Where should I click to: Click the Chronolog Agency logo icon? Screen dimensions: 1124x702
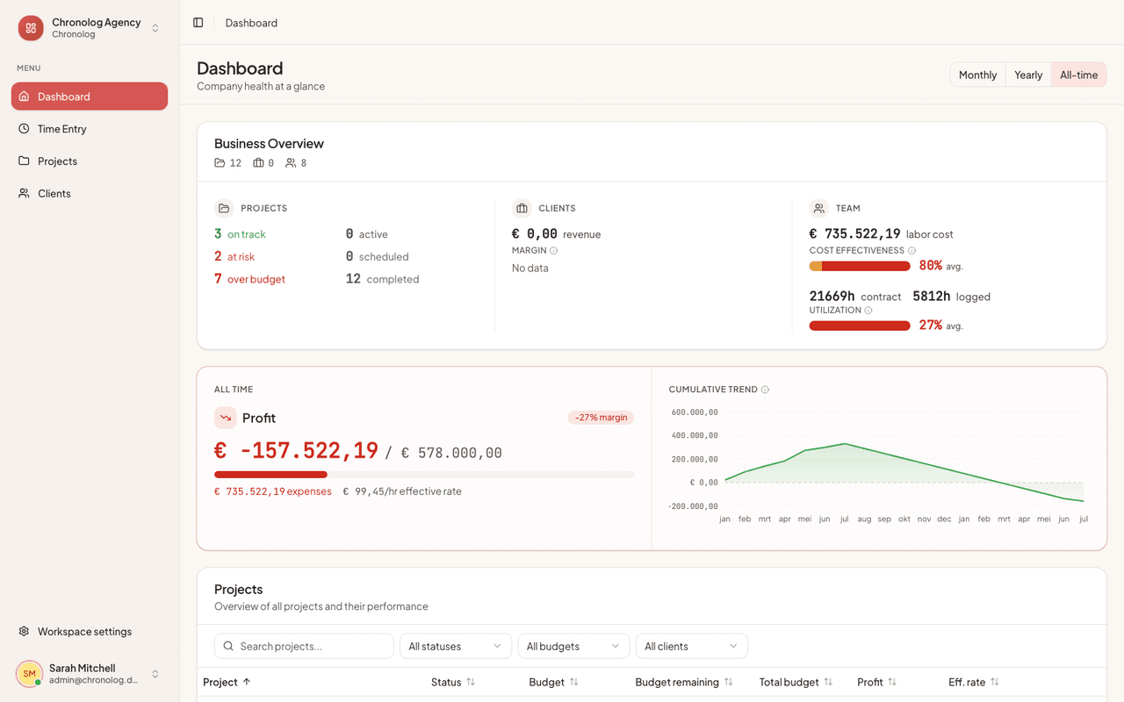click(x=31, y=28)
